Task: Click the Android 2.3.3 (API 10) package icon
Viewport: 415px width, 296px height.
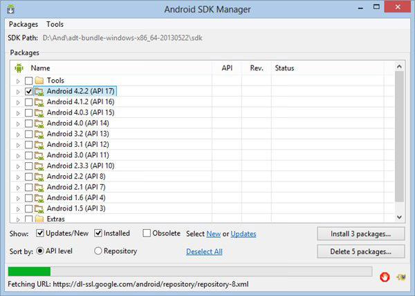Action: [39, 166]
